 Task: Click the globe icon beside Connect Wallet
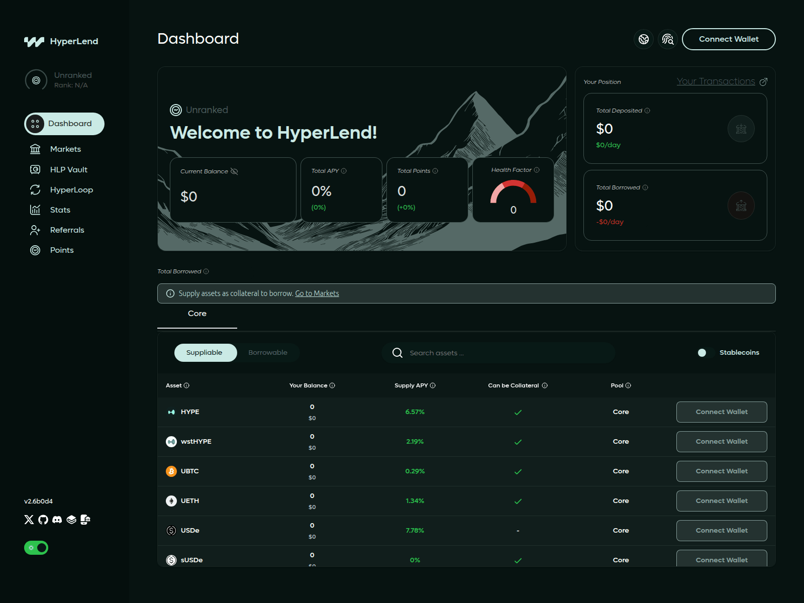[644, 39]
